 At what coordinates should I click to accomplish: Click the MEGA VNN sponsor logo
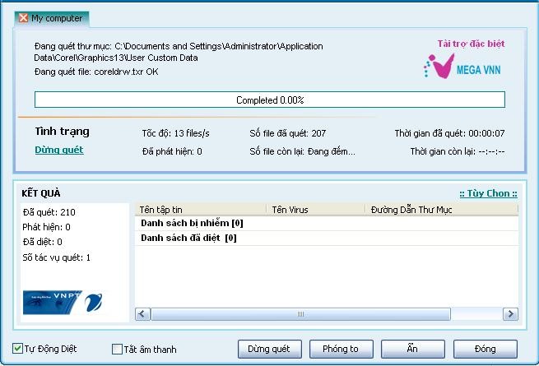[462, 67]
